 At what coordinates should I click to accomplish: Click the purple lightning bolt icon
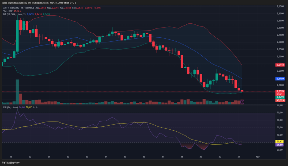coord(242,102)
